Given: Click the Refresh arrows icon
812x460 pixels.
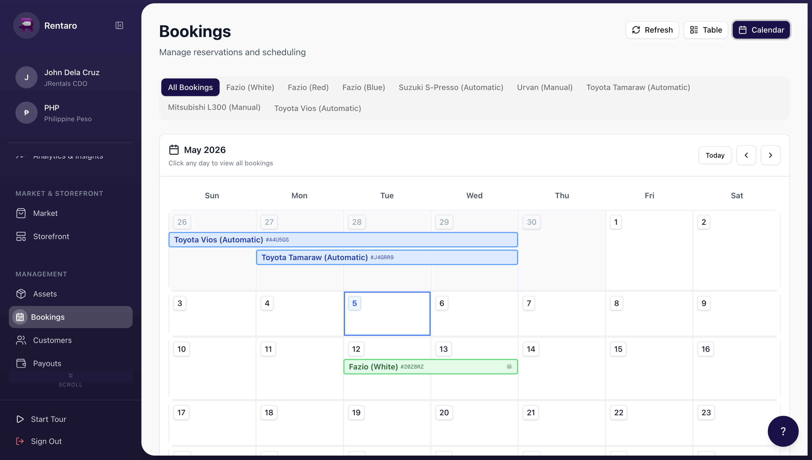Looking at the screenshot, I should [x=636, y=30].
